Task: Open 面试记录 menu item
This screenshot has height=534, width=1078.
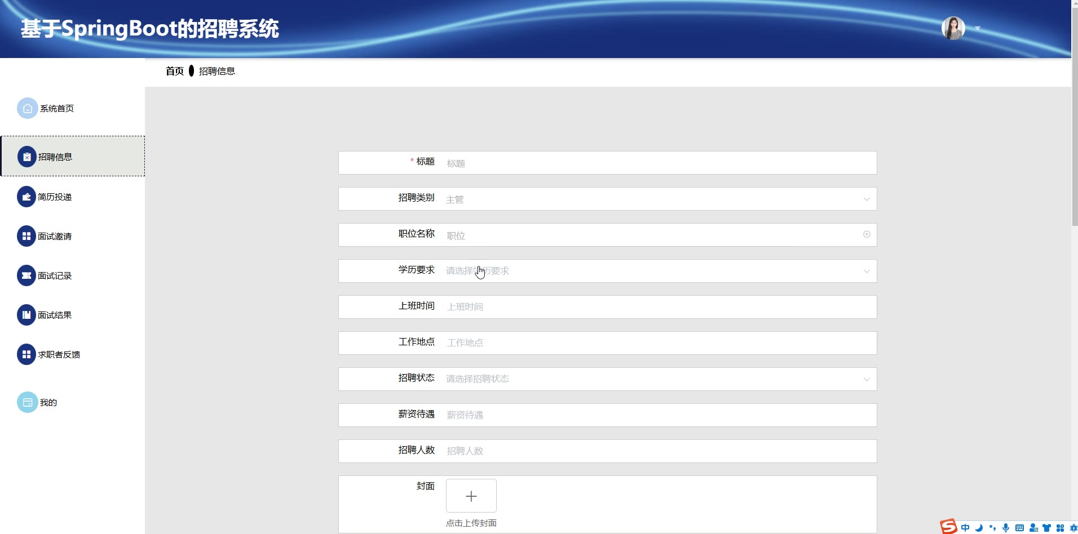Action: 55,275
